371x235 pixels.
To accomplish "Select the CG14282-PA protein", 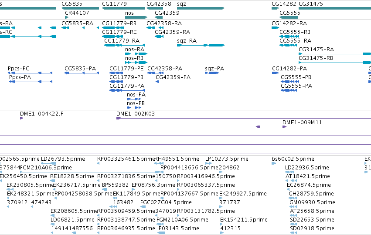I will click(276, 73).
